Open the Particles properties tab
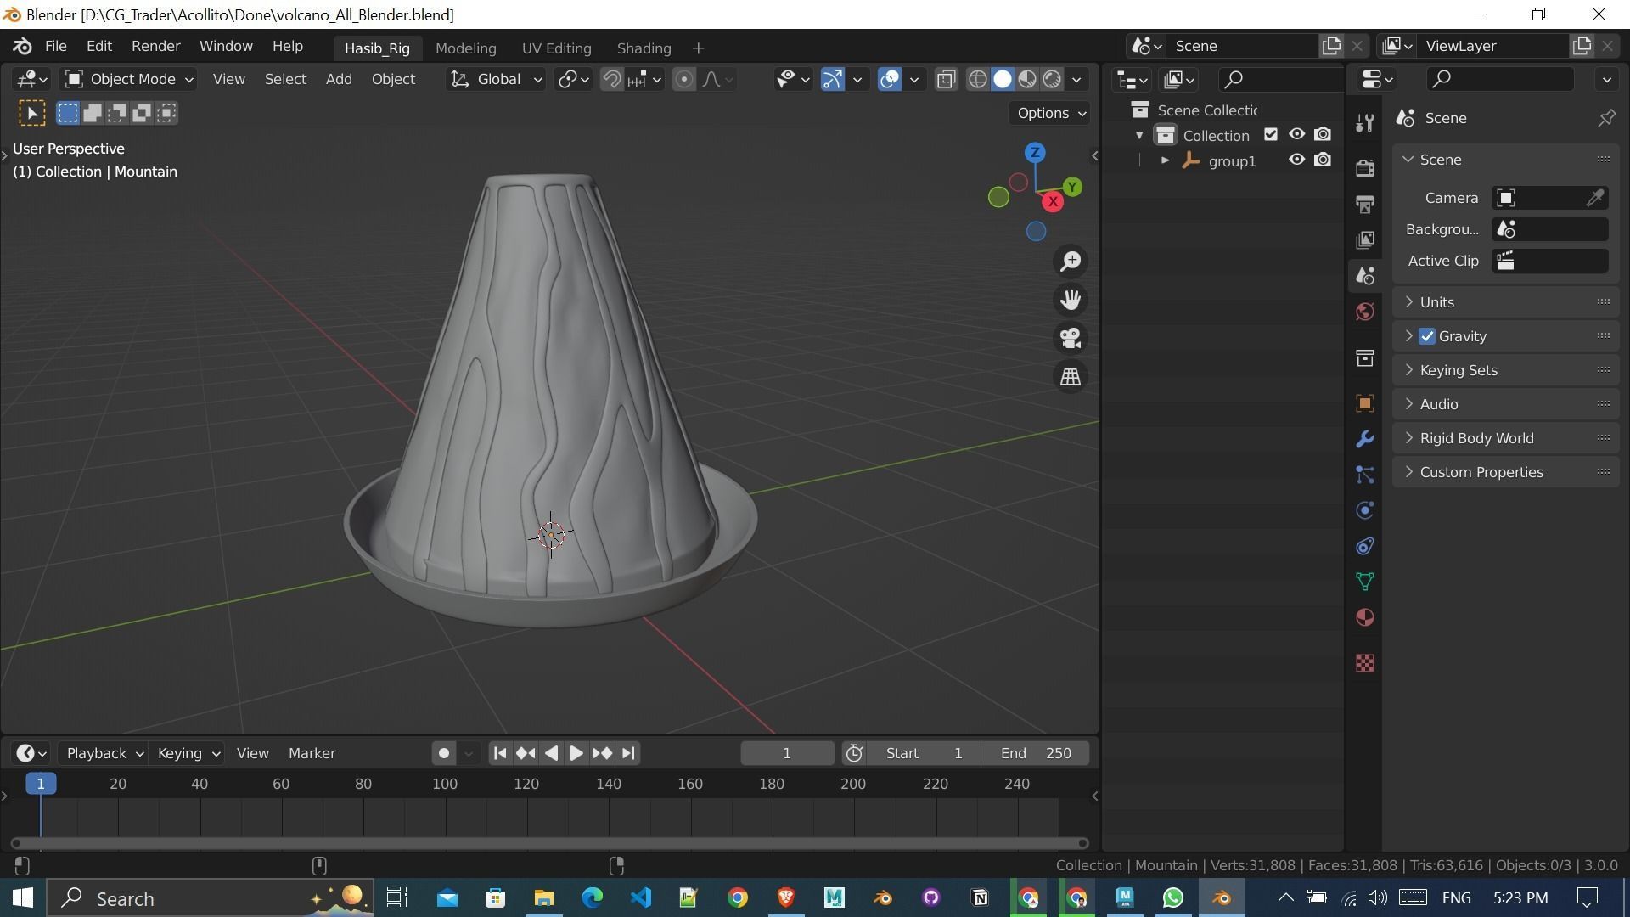 point(1364,475)
